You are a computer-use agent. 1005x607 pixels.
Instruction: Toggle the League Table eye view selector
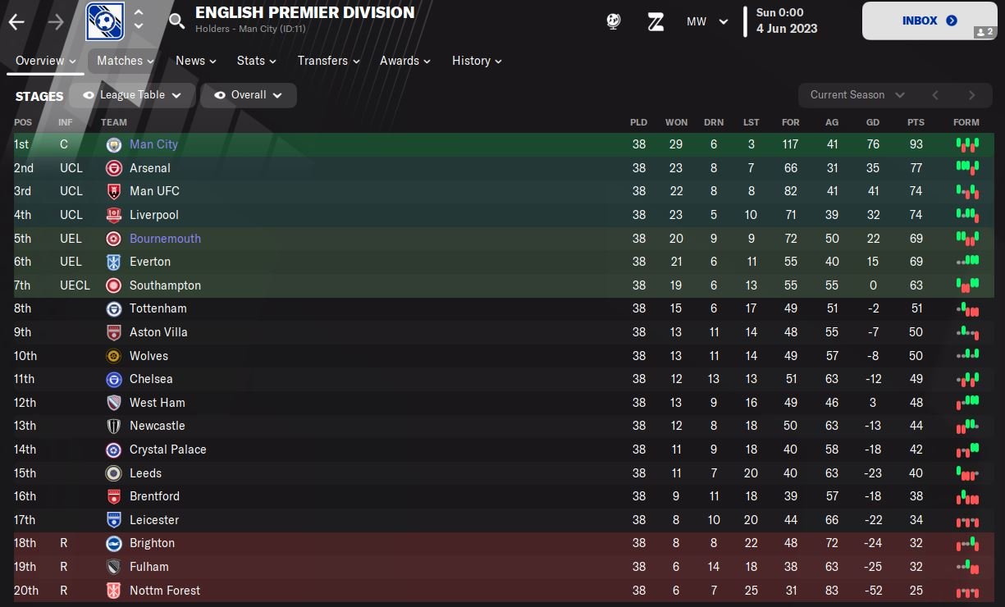click(x=132, y=95)
